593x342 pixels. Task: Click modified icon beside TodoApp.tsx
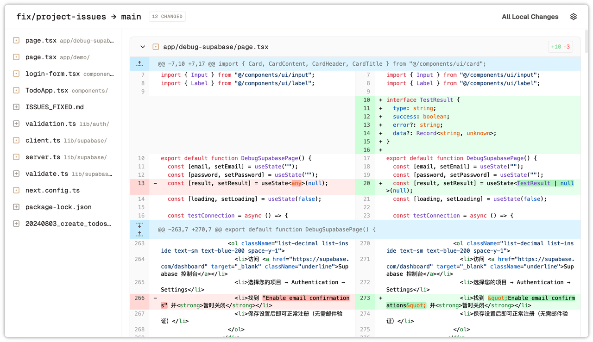point(16,91)
